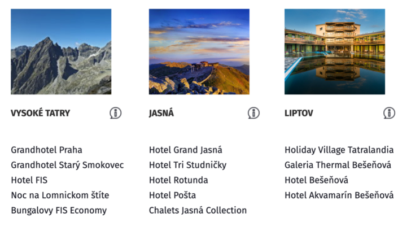Select the VYSOKÉ TATRY heading
Viewport: 411px width, 226px height.
tap(41, 113)
